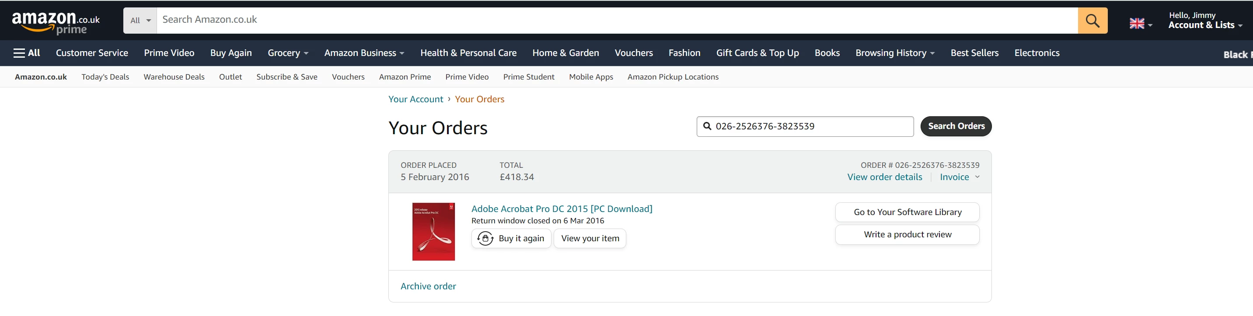This screenshot has width=1253, height=316.
Task: Open Electronics department
Action: coord(1037,53)
